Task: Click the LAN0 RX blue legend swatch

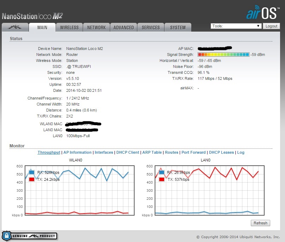Action: [x=162, y=172]
